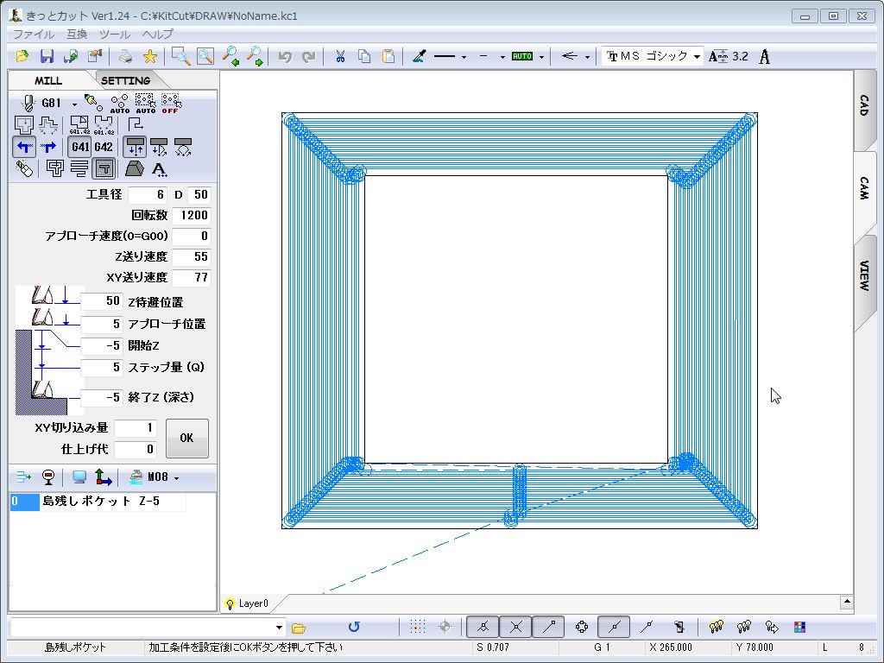Switch to the SETTING tab
This screenshot has width=884, height=663.
pyautogui.click(x=126, y=80)
